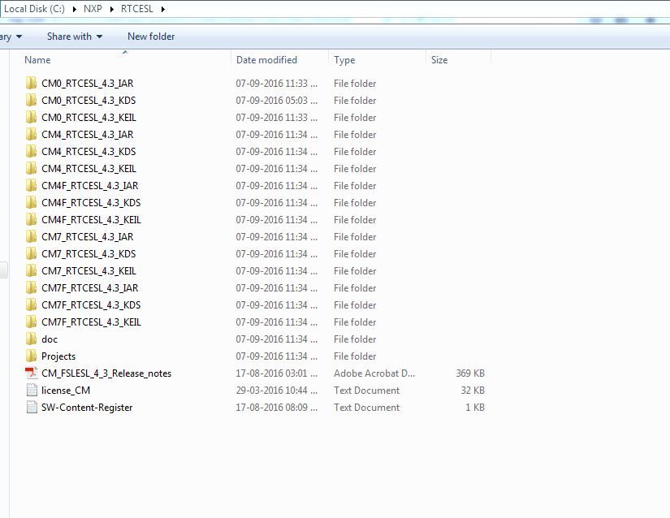
Task: Click the 29-03-2016 10:44 date cell
Action: click(276, 391)
